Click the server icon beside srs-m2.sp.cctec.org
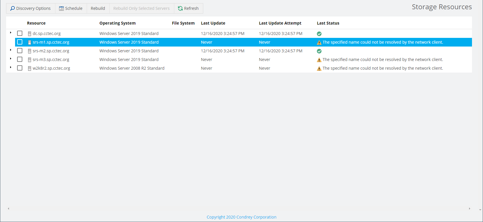The image size is (483, 222). [x=29, y=51]
